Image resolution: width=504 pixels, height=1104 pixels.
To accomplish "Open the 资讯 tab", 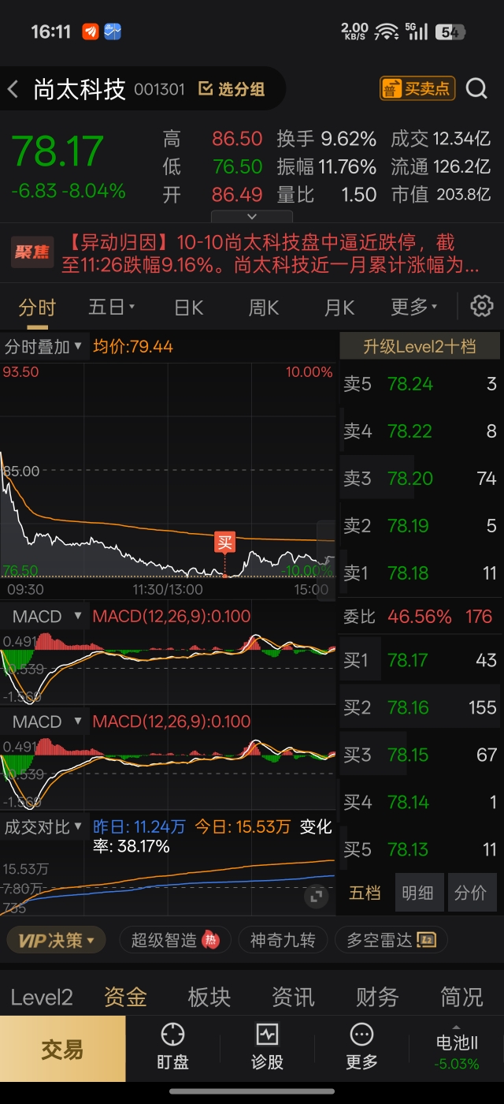I will point(293,998).
